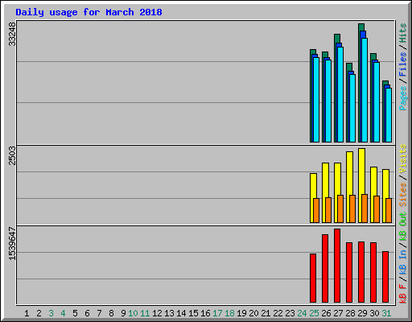Image resolution: width=412 pixels, height=322 pixels.
Task: Click day 31 on the x-axis
Action: (x=386, y=313)
